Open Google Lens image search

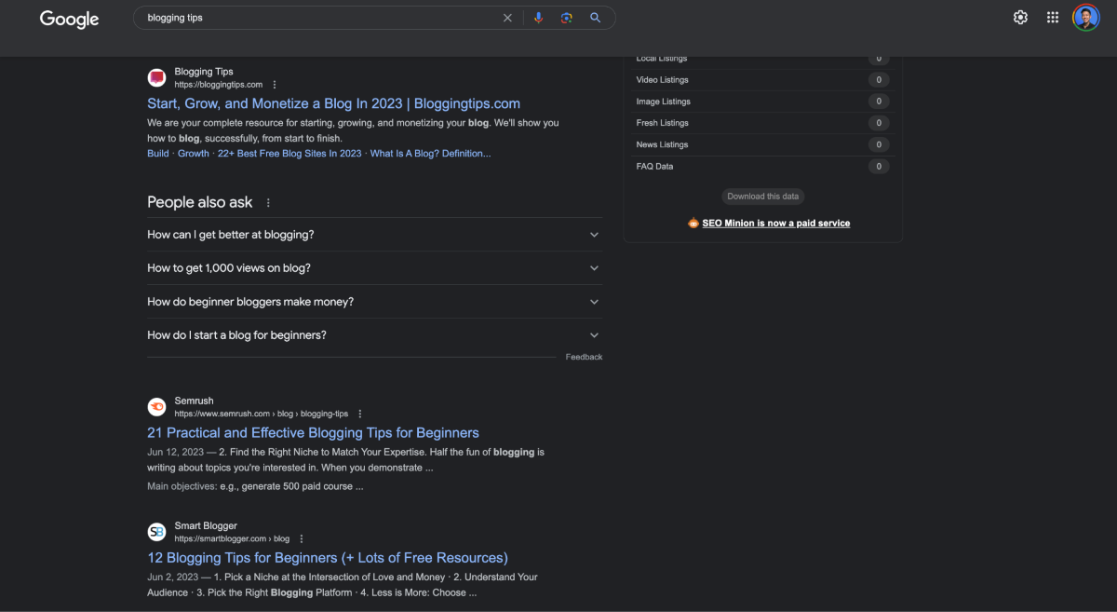coord(566,18)
